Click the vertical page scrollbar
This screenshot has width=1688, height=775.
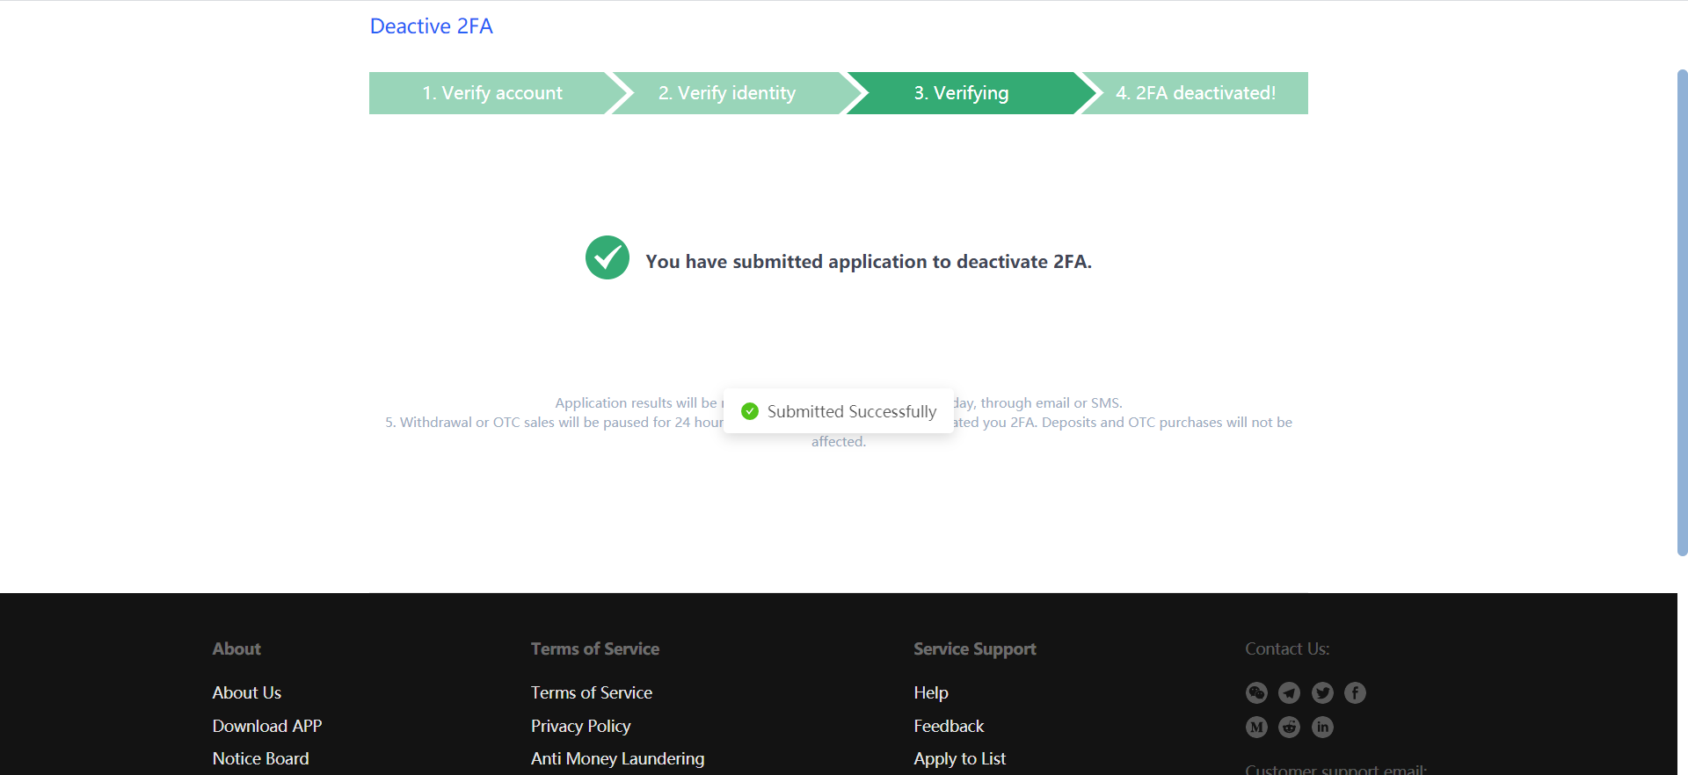(1682, 312)
